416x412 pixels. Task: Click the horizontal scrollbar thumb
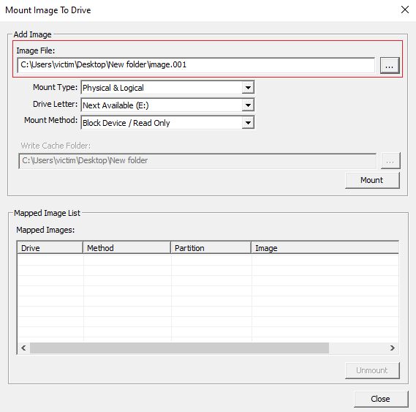[x=179, y=348]
